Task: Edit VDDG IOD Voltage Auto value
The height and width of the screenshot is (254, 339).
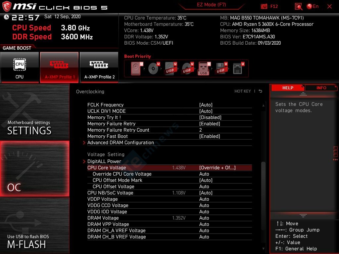Action: pyautogui.click(x=204, y=212)
